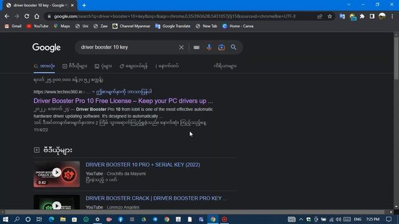The height and width of the screenshot is (224, 399).
Task: Bookmark this page with the star icon
Action: (x=330, y=16)
